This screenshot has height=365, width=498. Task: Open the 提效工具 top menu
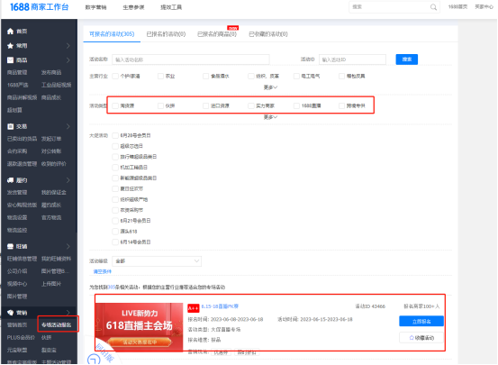[171, 7]
